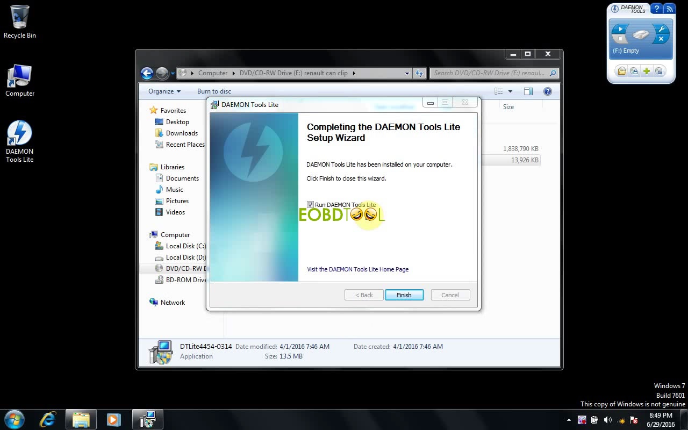Click the disc imaging icon in the gadget
This screenshot has height=430, width=688.
[634, 71]
